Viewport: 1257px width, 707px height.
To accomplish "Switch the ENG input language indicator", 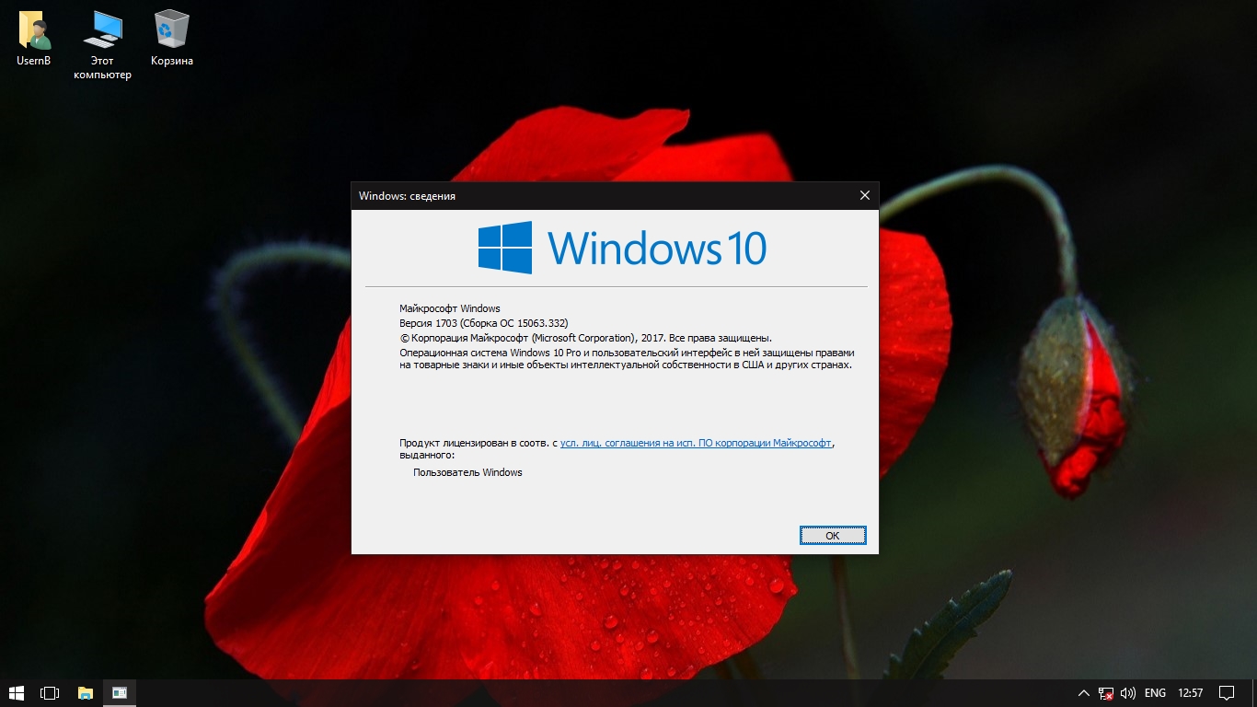I will (1155, 692).
